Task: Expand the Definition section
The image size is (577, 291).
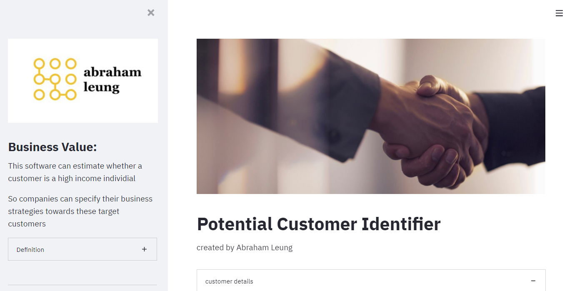Action: (82, 249)
